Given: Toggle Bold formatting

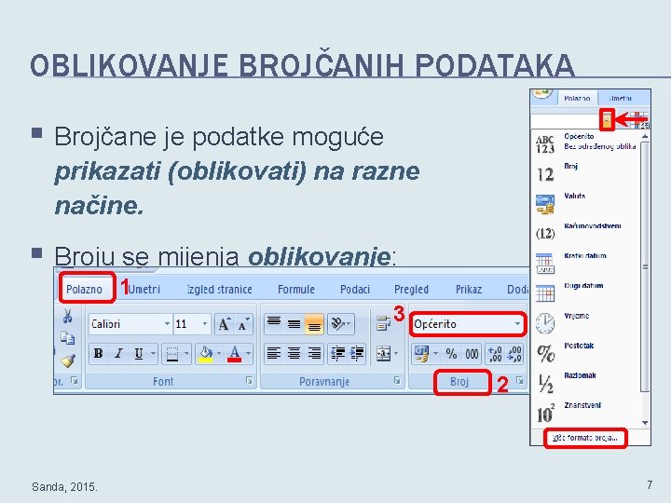Looking at the screenshot, I should (99, 353).
